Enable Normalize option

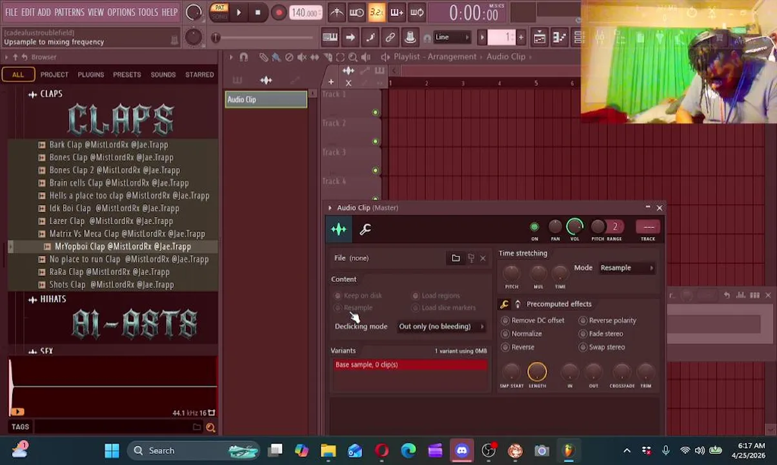point(521,334)
